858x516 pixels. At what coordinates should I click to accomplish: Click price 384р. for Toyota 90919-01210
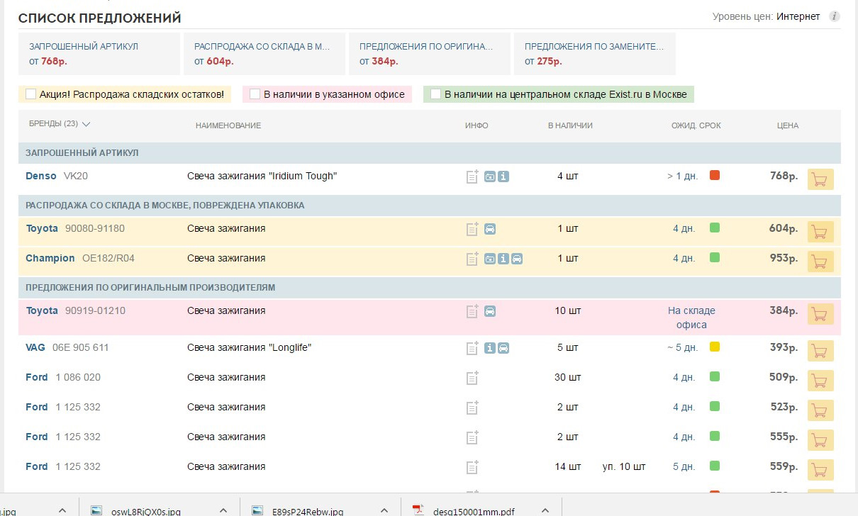(784, 310)
